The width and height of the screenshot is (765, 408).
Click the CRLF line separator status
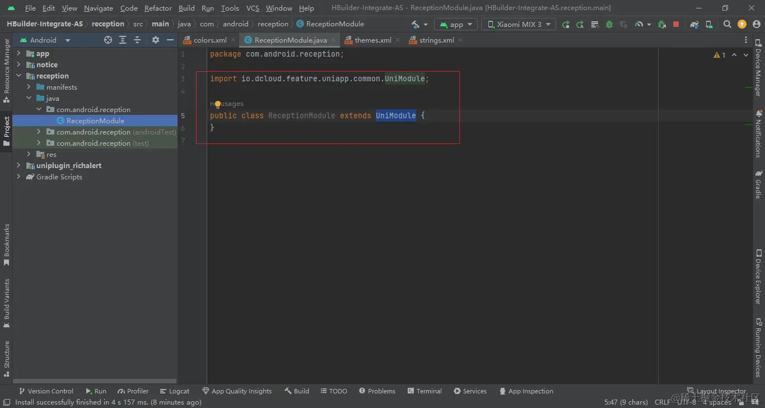tap(662, 402)
